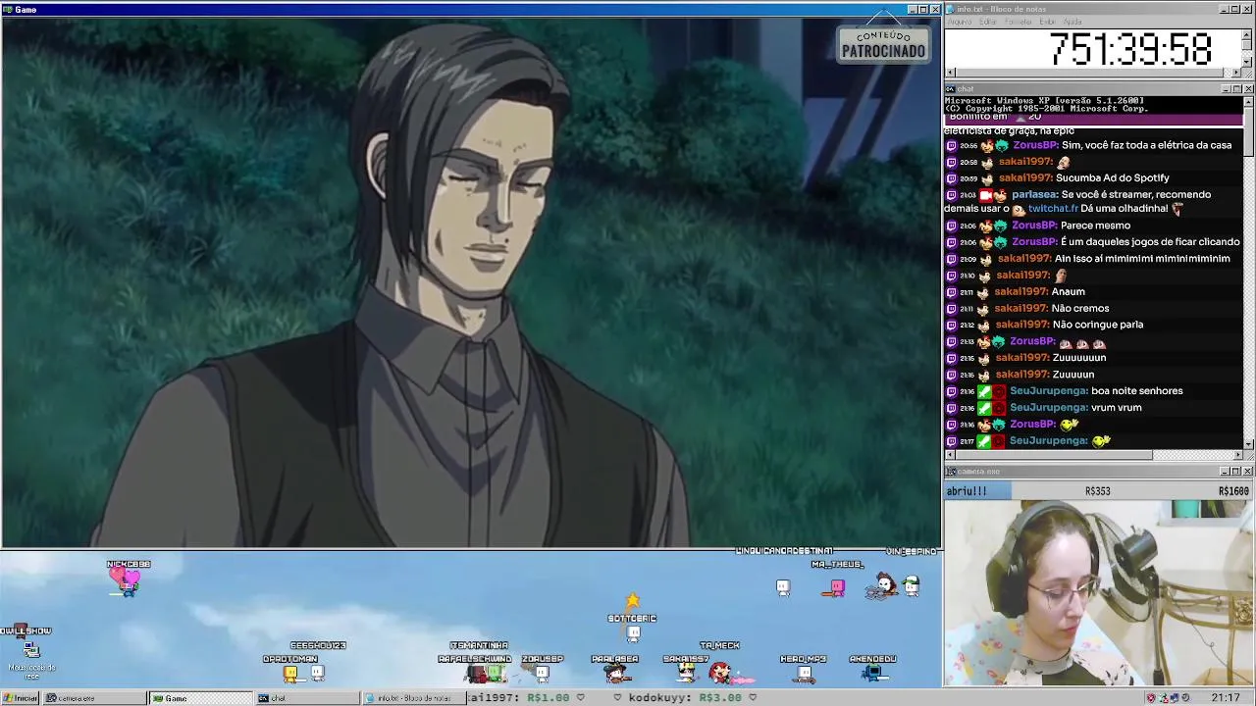Click kodokuyy R$3.00 ticker text
Viewport: 1256px width, 706px height.
pyautogui.click(x=684, y=698)
